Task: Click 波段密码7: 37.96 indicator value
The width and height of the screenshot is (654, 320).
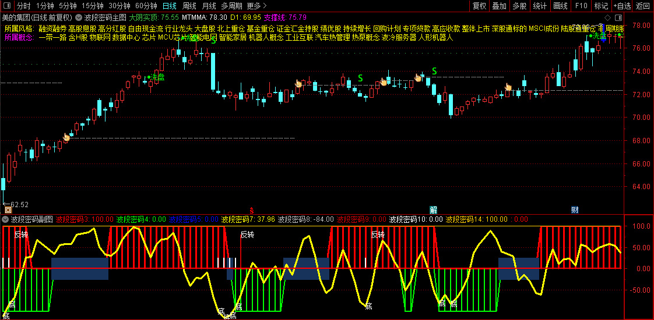Action: pyautogui.click(x=248, y=219)
